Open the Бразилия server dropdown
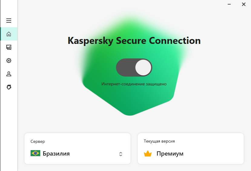The image size is (251, 171). pyautogui.click(x=78, y=153)
